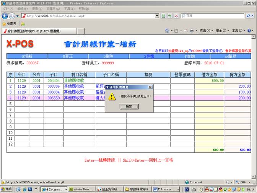Click the Windows 开始 Start button

7,189
